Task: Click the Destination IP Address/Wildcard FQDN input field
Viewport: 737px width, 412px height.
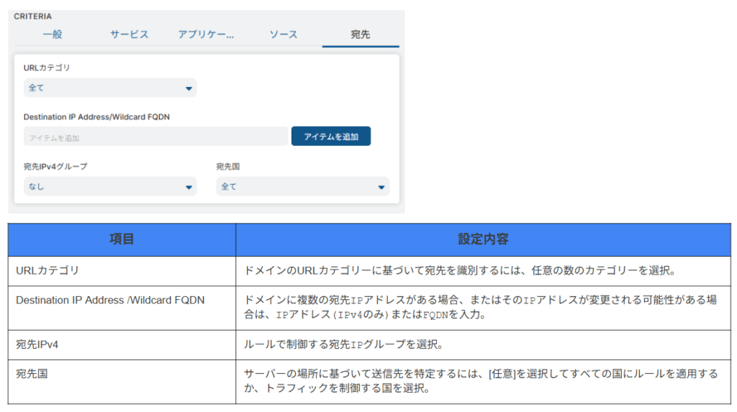Action: 155,137
